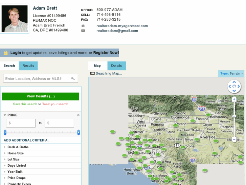This screenshot has width=246, height=185.
Task: Zoom in on the map
Action: coord(234,99)
